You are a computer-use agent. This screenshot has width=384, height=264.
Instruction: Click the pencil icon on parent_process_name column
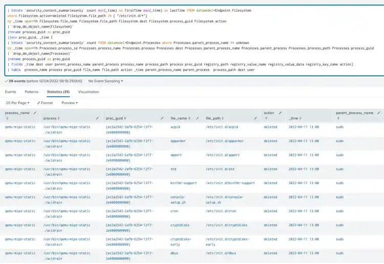[x=378, y=112]
